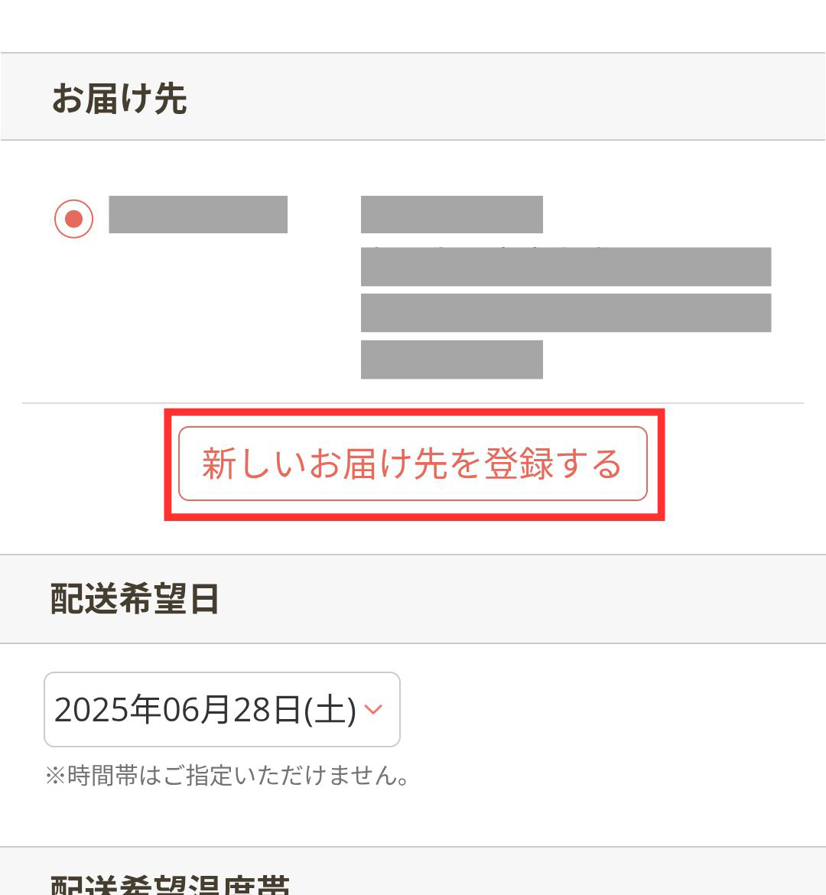Viewport: 826px width, 895px height.
Task: Open the 2025年06月28日(土) date dropdown
Action: coord(222,709)
